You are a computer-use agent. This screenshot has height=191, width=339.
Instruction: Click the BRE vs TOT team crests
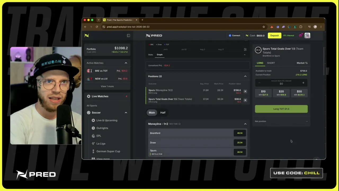coord(90,71)
